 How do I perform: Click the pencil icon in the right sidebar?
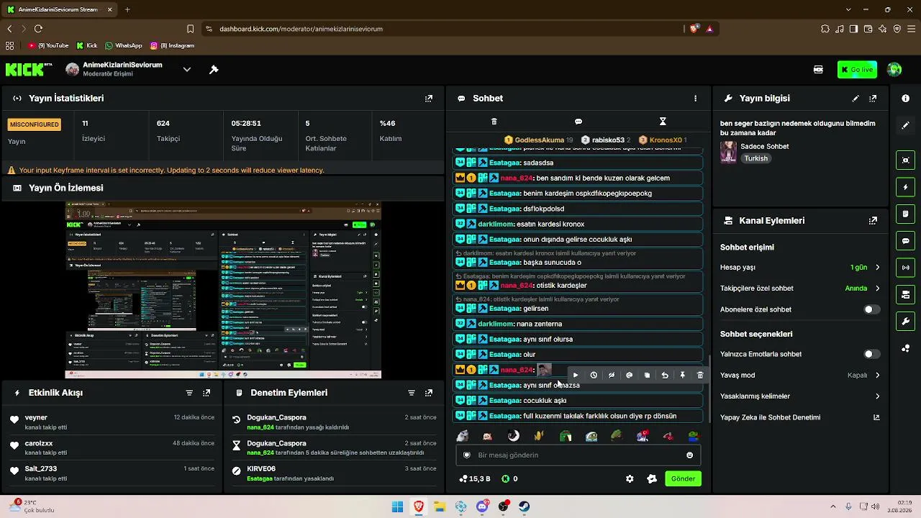click(905, 125)
